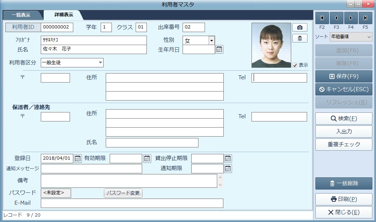The image size is (376, 222).
Task: Edit the 氏名 field with 佐々木 花子
Action: (94, 49)
